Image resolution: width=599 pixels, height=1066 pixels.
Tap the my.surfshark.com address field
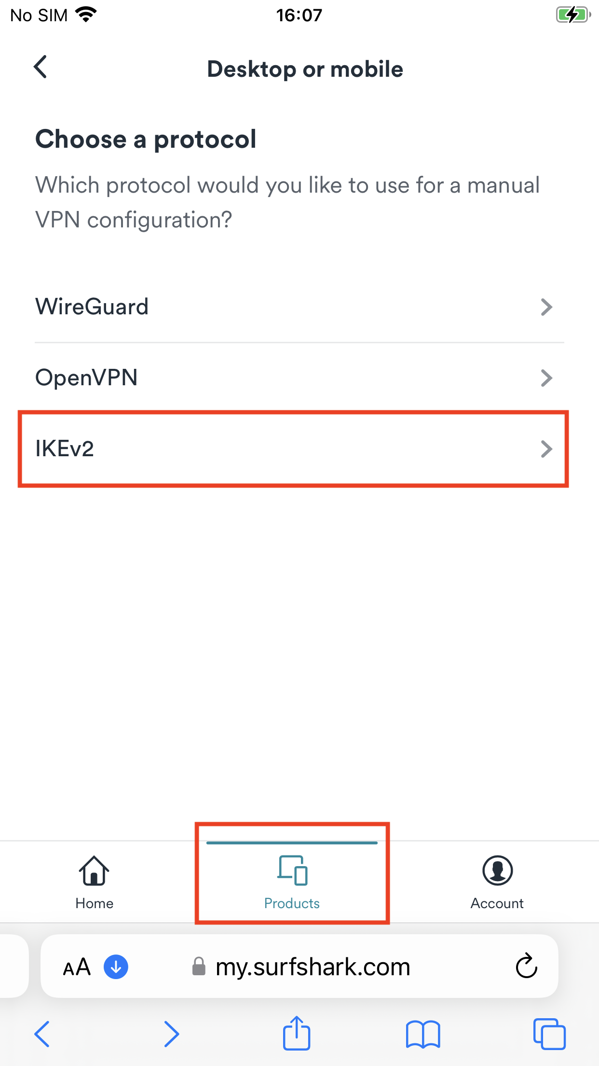tap(313, 967)
